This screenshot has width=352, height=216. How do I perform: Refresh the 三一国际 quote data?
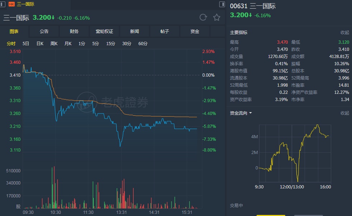point(203,18)
